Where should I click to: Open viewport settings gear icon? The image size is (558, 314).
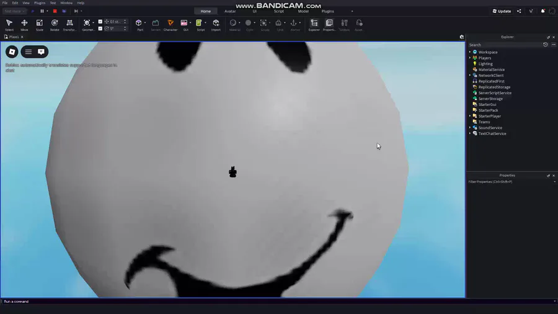click(x=461, y=37)
